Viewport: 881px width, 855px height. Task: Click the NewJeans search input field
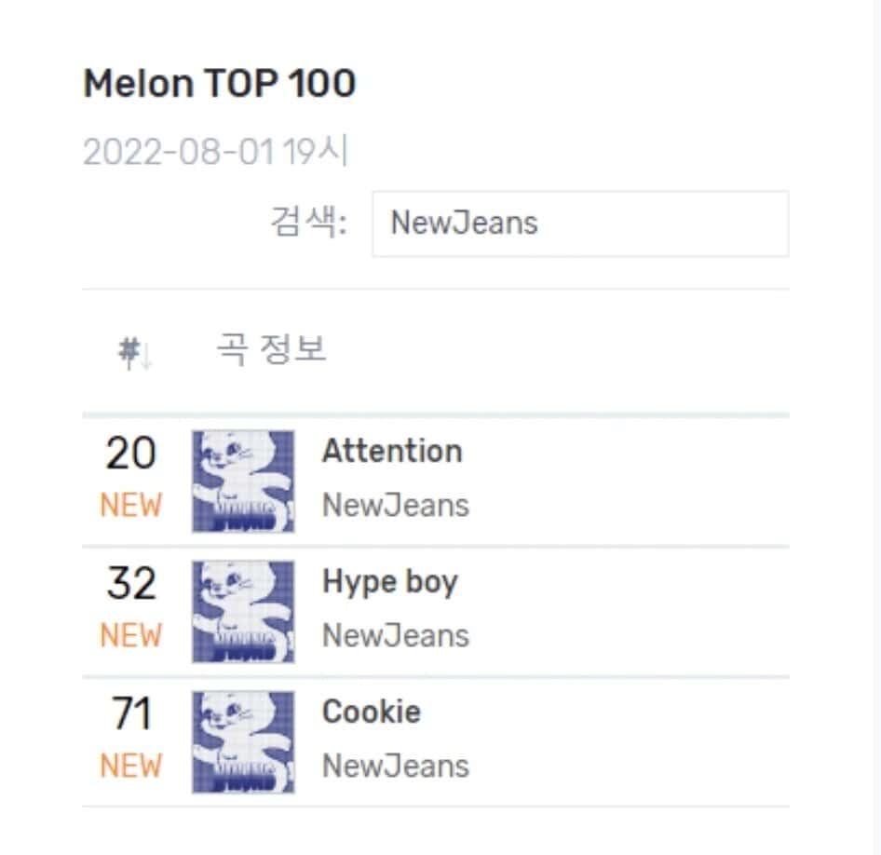579,224
